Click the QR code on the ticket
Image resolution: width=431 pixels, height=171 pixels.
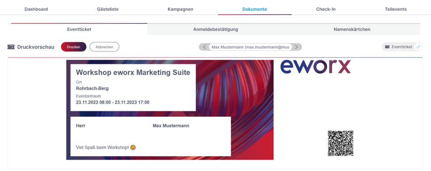point(340,143)
